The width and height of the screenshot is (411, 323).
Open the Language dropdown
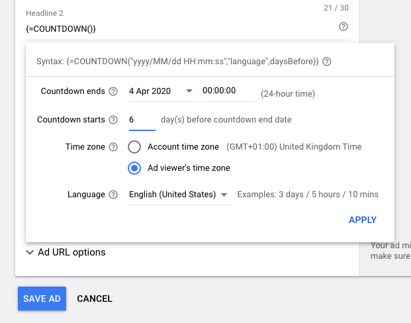[224, 195]
